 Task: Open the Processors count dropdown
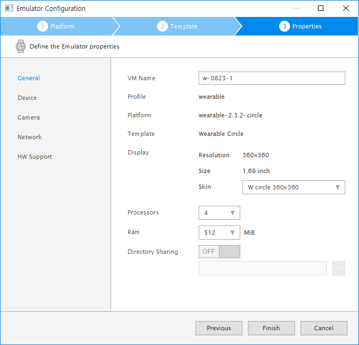219,213
